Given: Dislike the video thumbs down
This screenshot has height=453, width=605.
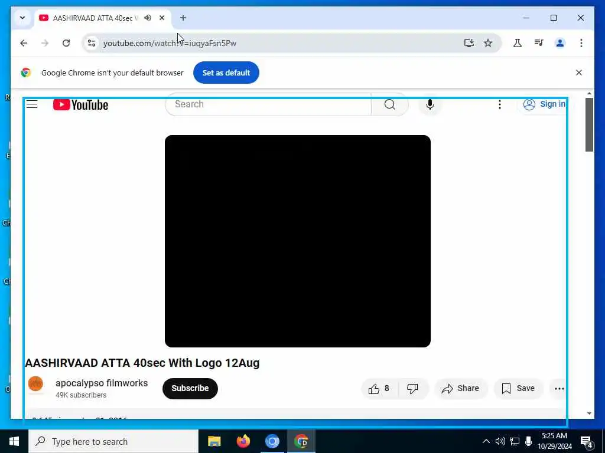Looking at the screenshot, I should click(x=412, y=389).
